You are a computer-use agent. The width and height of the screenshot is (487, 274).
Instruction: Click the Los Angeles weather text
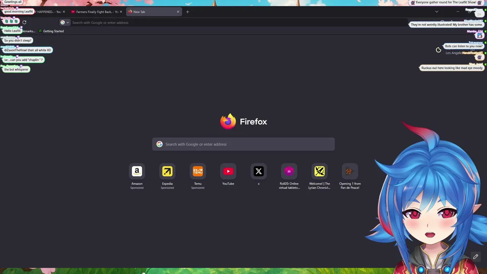pos(454,53)
